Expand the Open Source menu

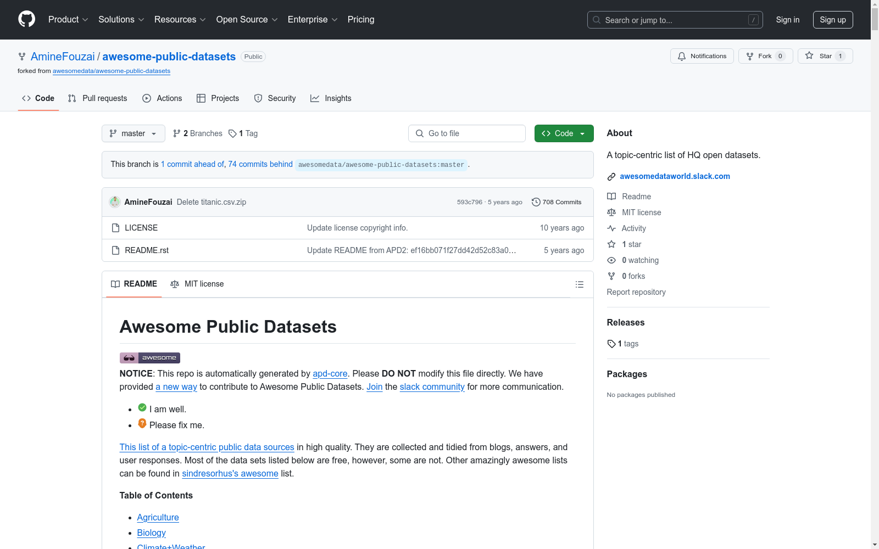(x=247, y=19)
